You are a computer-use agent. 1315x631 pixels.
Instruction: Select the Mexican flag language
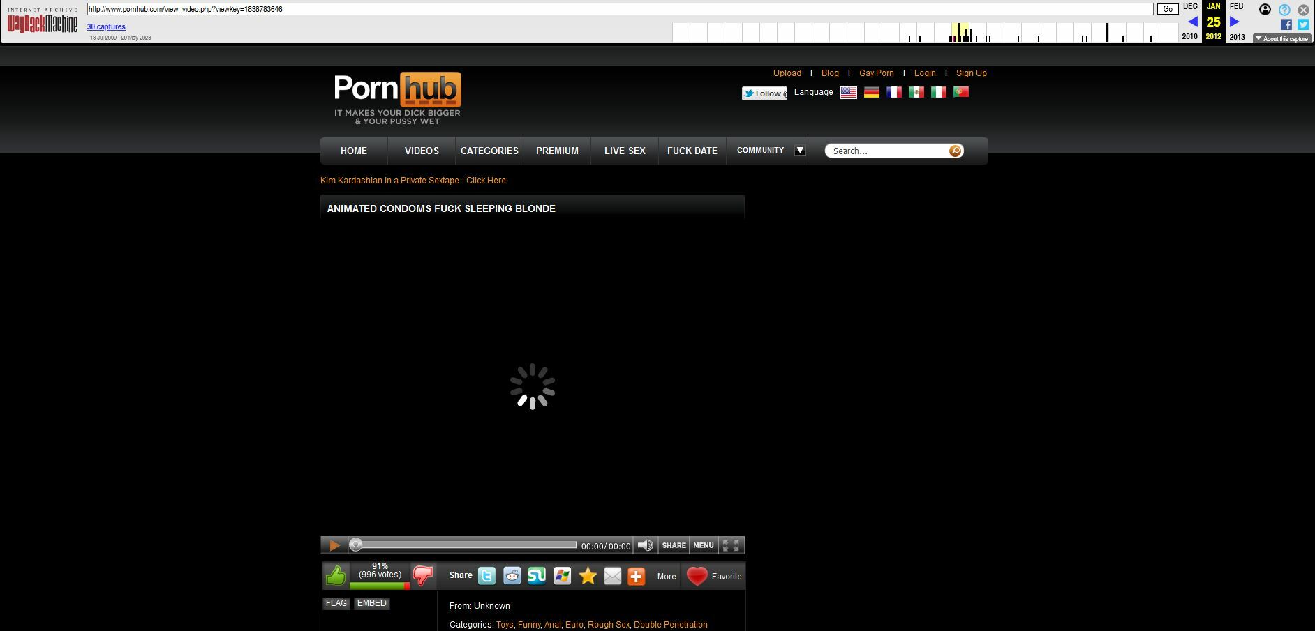916,93
